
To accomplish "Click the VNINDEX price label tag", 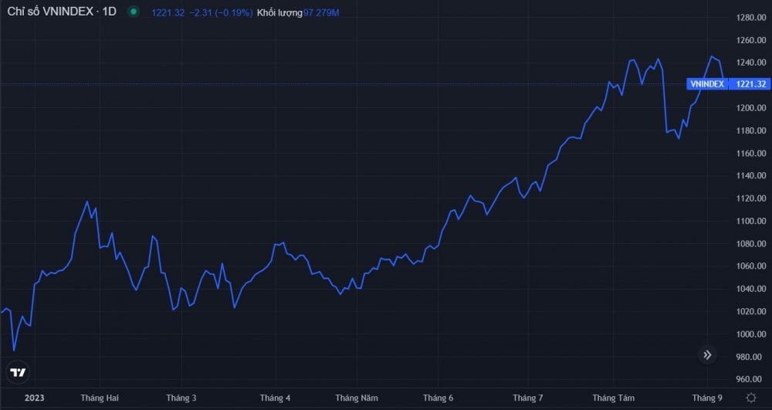I will pos(707,84).
